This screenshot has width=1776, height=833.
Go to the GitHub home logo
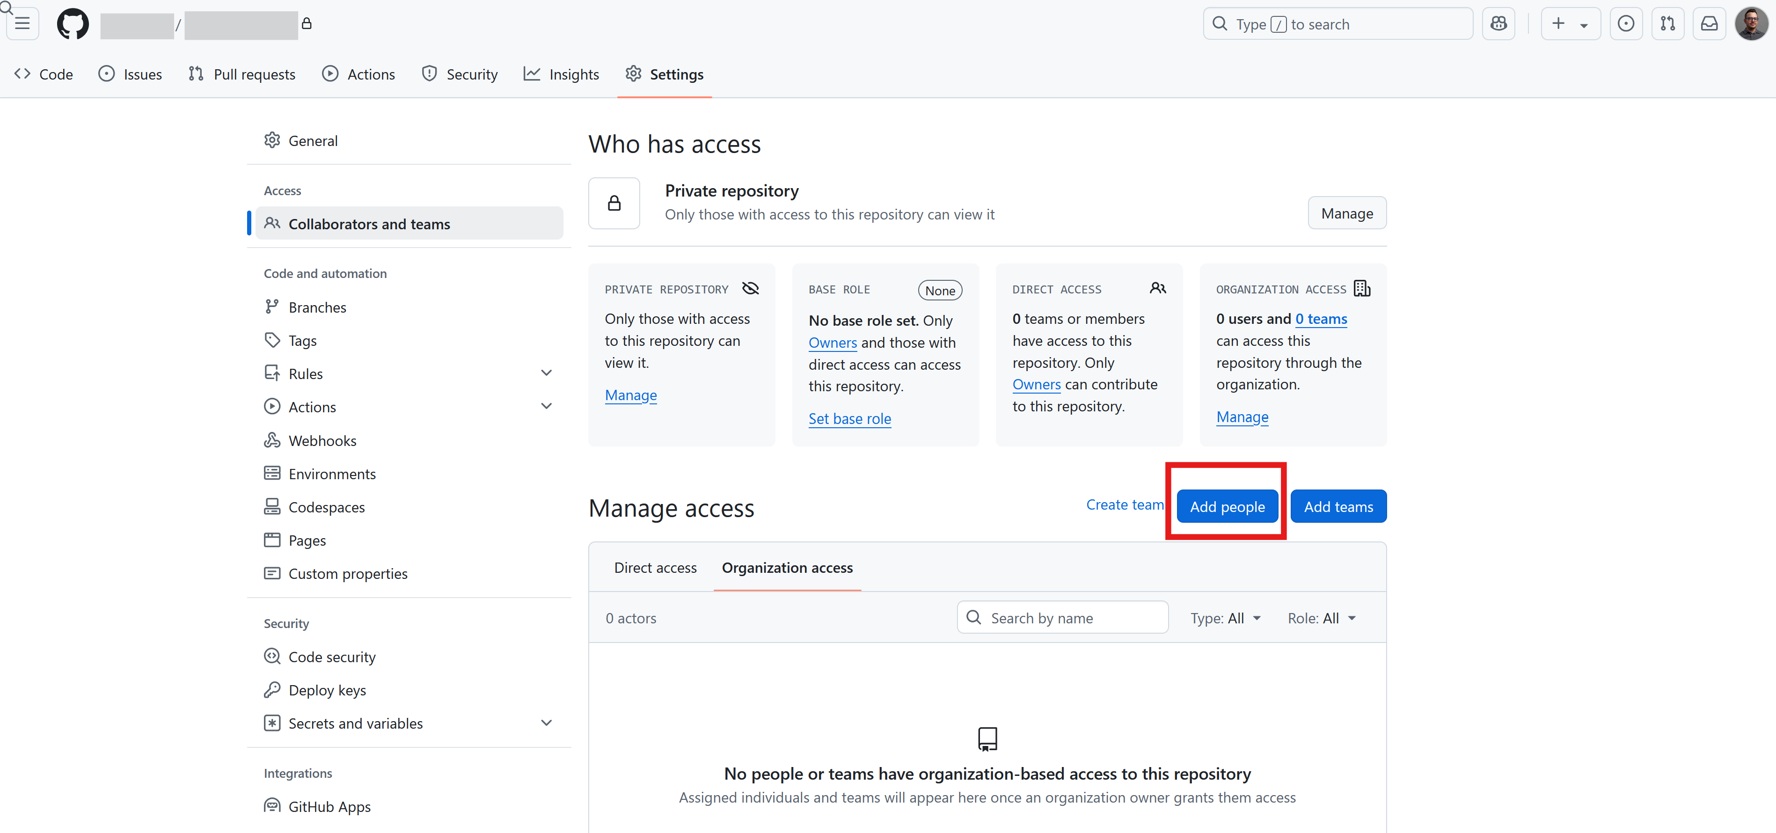click(x=73, y=24)
